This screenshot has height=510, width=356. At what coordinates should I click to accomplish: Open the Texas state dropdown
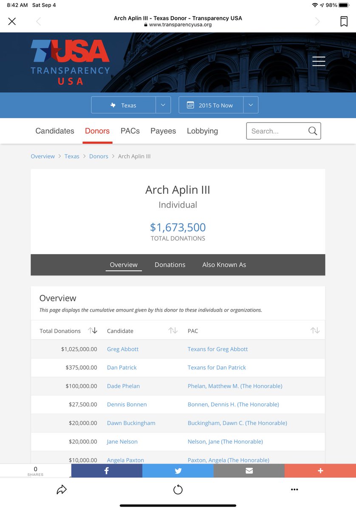click(123, 105)
